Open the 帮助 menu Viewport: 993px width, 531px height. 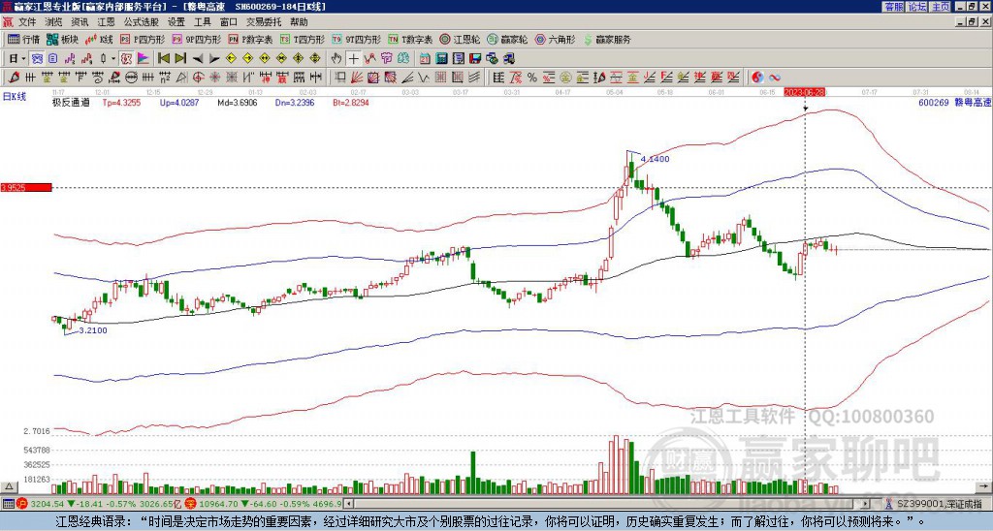[x=299, y=22]
